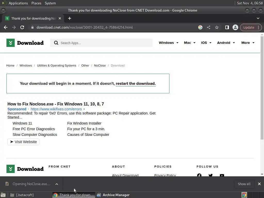Click the Visit Website button
The image size is (264, 198).
coord(23,142)
